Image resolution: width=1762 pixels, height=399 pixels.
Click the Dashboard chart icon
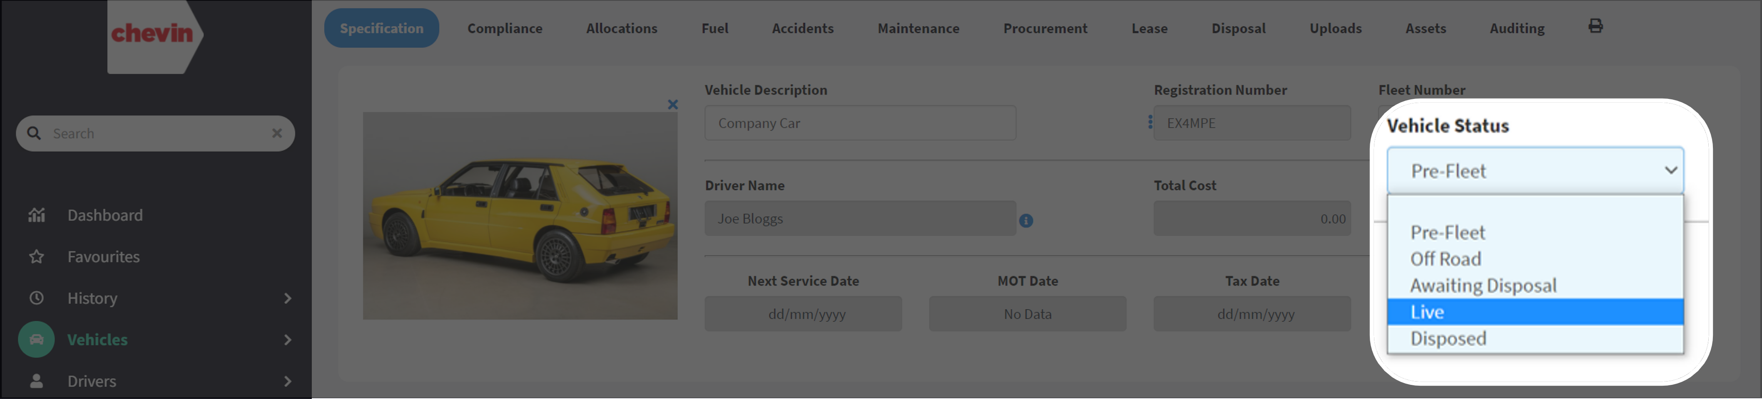(36, 215)
